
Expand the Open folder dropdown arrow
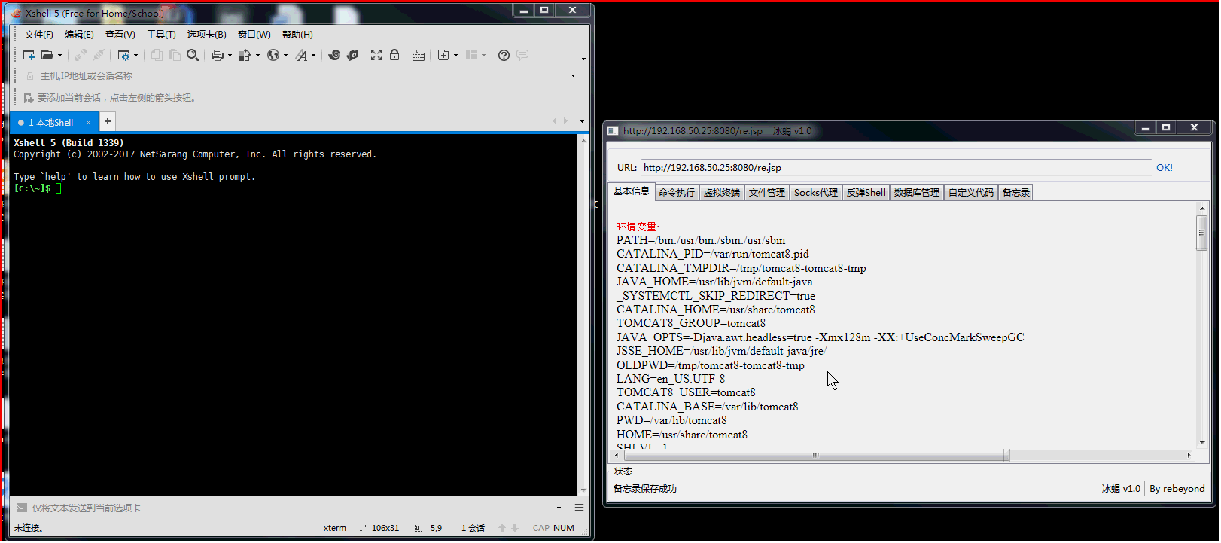pyautogui.click(x=60, y=55)
